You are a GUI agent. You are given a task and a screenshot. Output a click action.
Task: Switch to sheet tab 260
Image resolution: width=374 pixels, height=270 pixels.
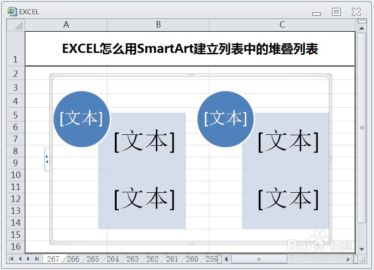tap(192, 259)
